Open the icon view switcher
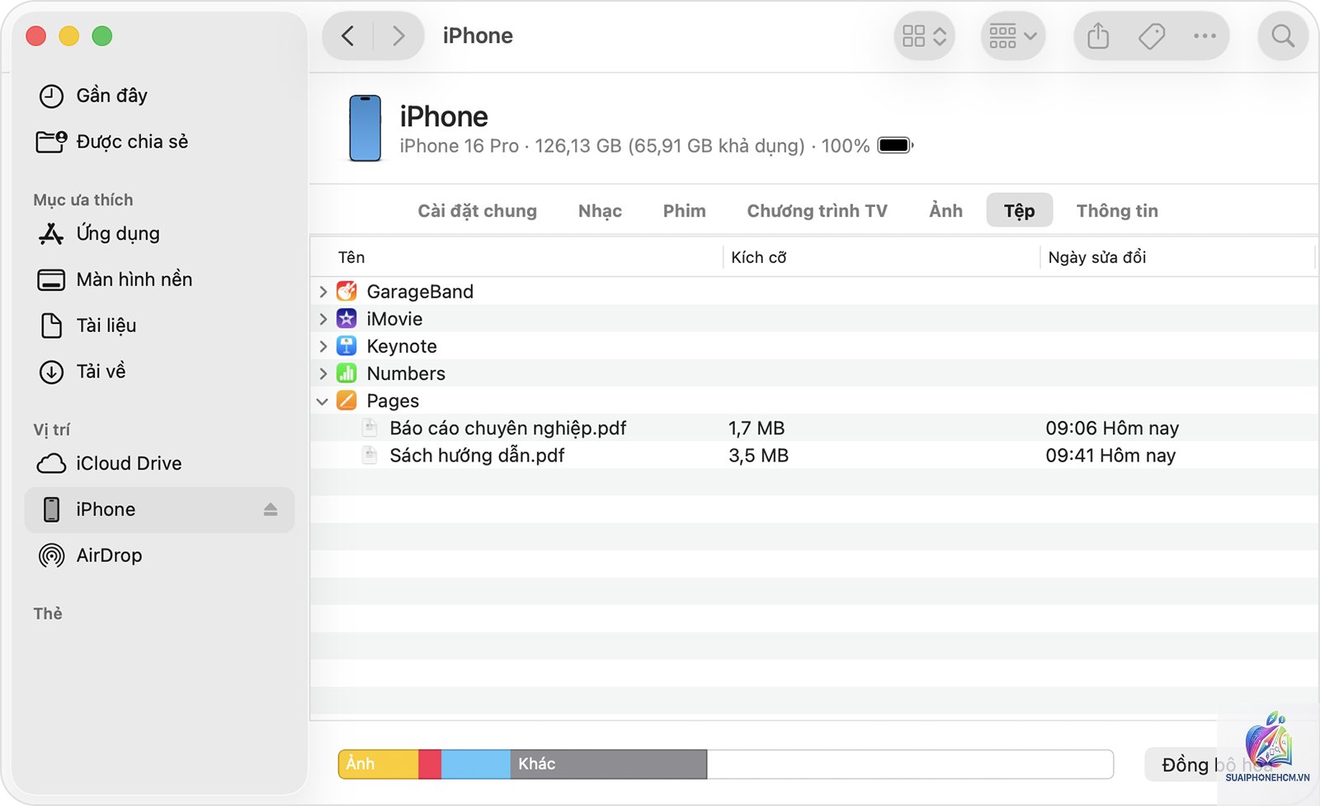The width and height of the screenshot is (1320, 806). [924, 36]
